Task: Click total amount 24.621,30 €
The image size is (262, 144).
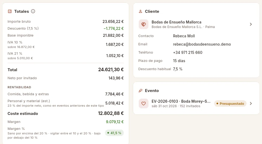Action: tap(111, 70)
